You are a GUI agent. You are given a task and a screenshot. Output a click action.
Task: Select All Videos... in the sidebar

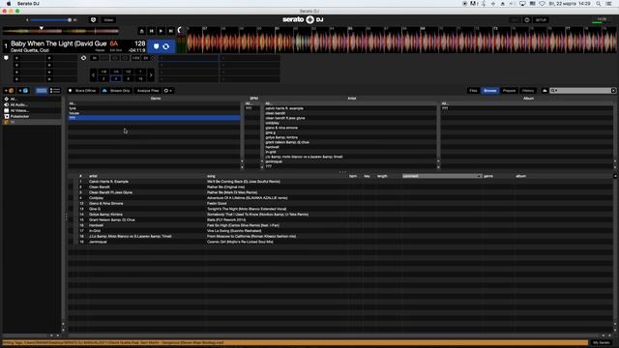32,111
